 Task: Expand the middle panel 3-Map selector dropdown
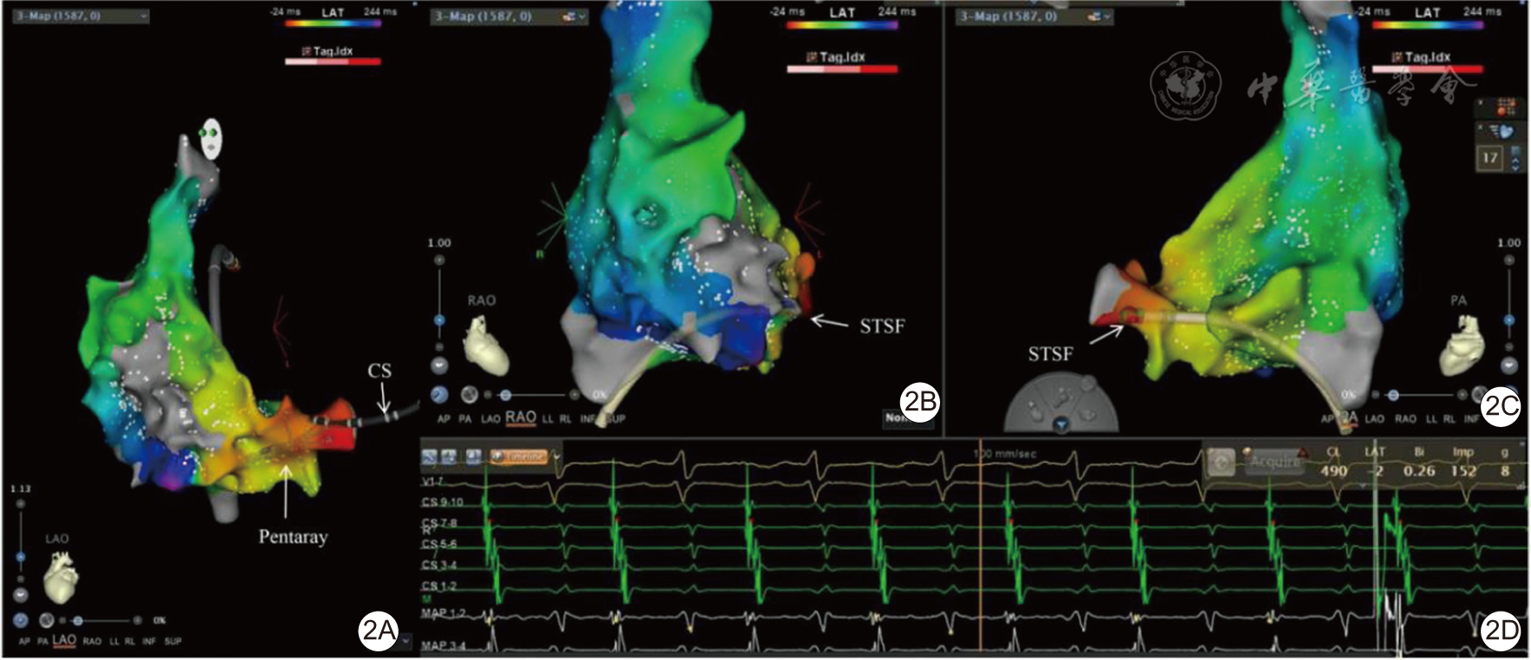coord(582,16)
